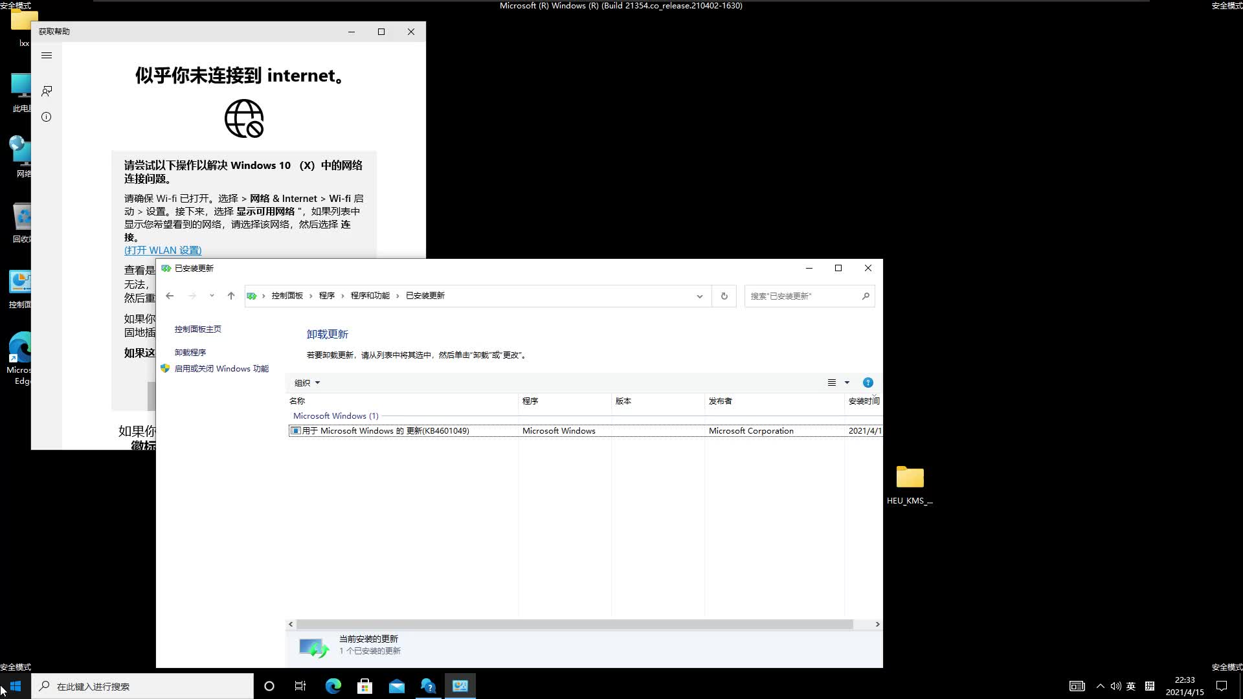Click the volume icon in system tray

[1115, 686]
